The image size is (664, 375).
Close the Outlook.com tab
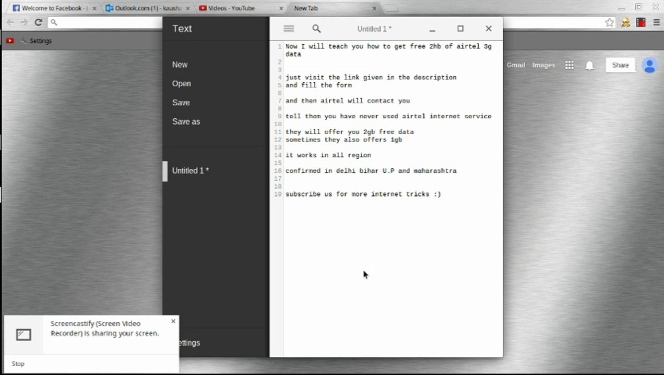pos(188,8)
